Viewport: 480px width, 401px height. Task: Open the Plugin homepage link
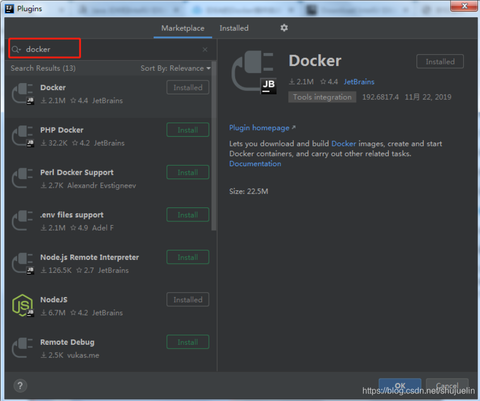click(258, 128)
